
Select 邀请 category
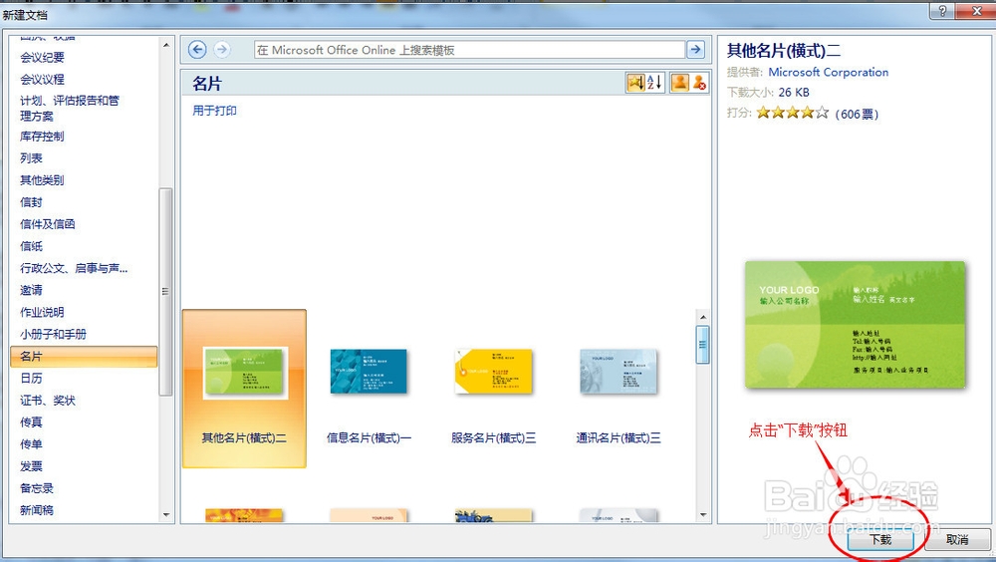tap(31, 290)
